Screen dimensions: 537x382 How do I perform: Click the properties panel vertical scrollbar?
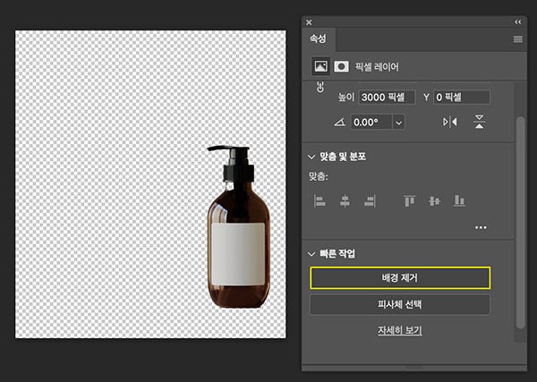[x=520, y=223]
